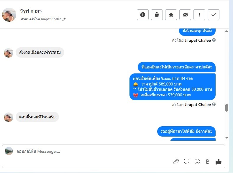Open saved replies speech-bubble icon

coord(187,162)
